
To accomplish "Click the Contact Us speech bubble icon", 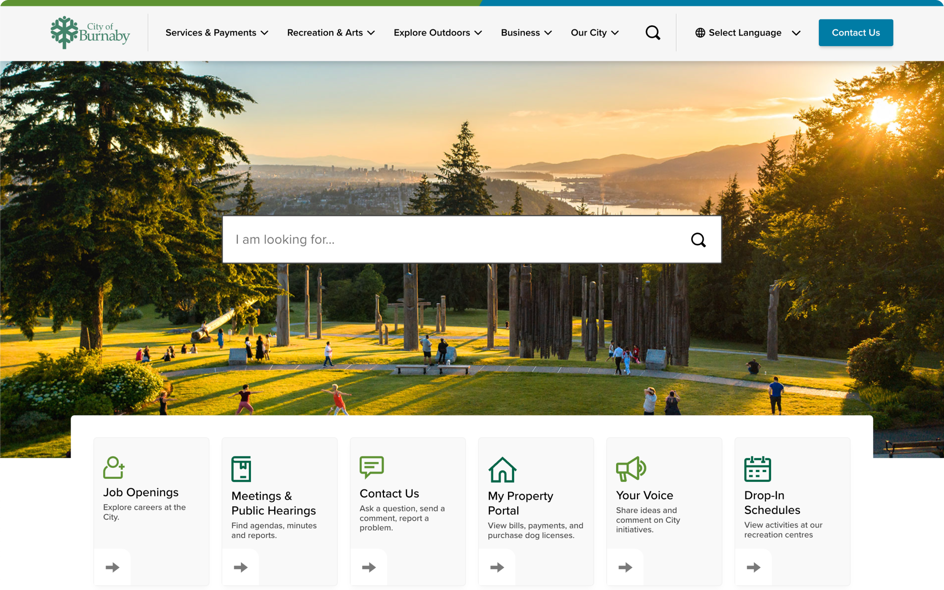I will pyautogui.click(x=371, y=467).
